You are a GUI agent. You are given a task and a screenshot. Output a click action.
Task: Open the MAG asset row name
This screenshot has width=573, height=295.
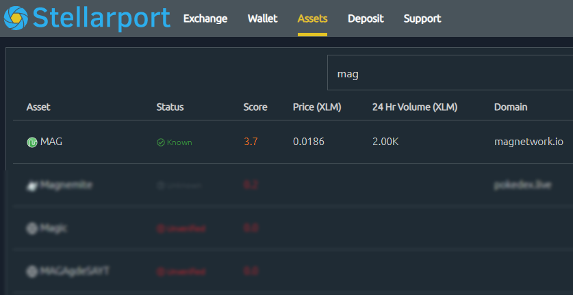pyautogui.click(x=51, y=142)
